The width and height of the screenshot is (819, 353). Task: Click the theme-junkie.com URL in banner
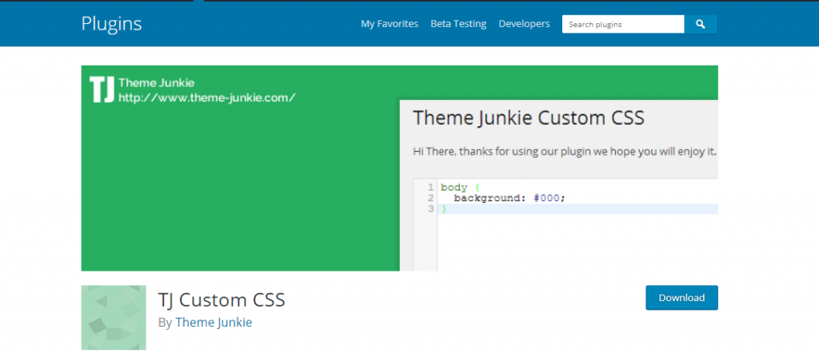(207, 97)
